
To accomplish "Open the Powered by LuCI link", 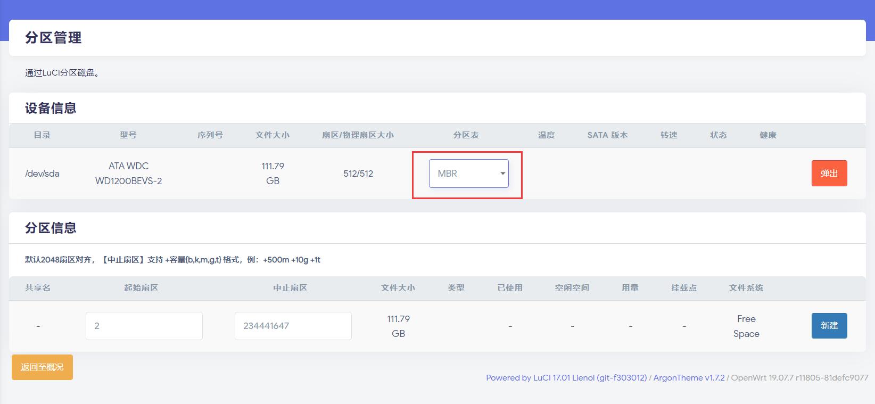I will pyautogui.click(x=566, y=378).
